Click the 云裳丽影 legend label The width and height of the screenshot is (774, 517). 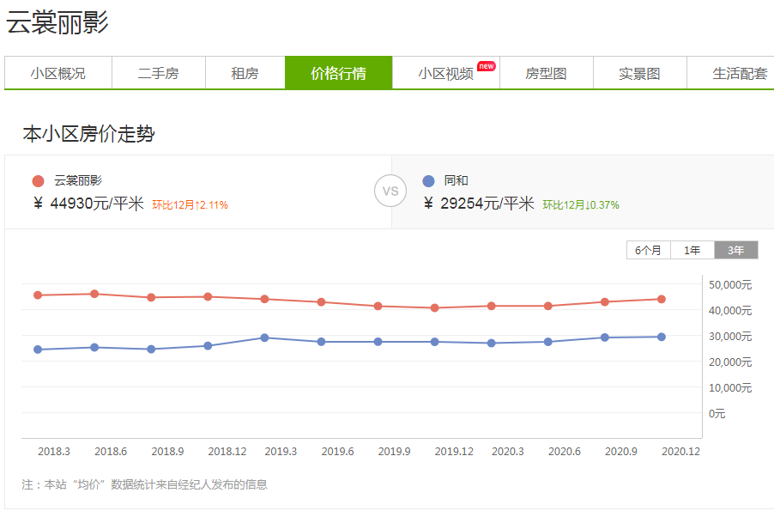[x=78, y=180]
